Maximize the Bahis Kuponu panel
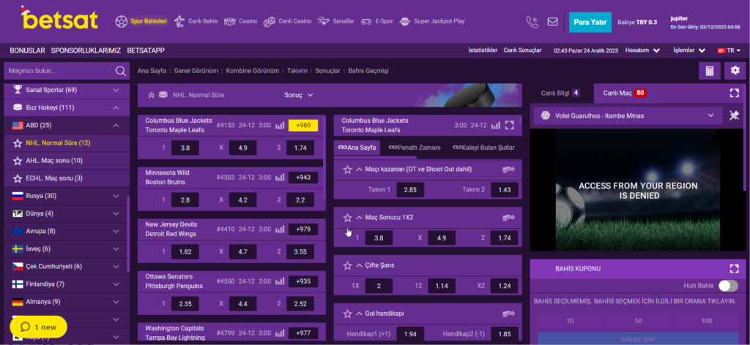The image size is (750, 345). coord(734,269)
